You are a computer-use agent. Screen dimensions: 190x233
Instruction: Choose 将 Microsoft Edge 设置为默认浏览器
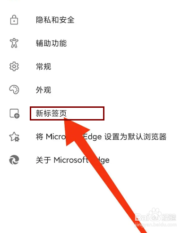(x=101, y=137)
